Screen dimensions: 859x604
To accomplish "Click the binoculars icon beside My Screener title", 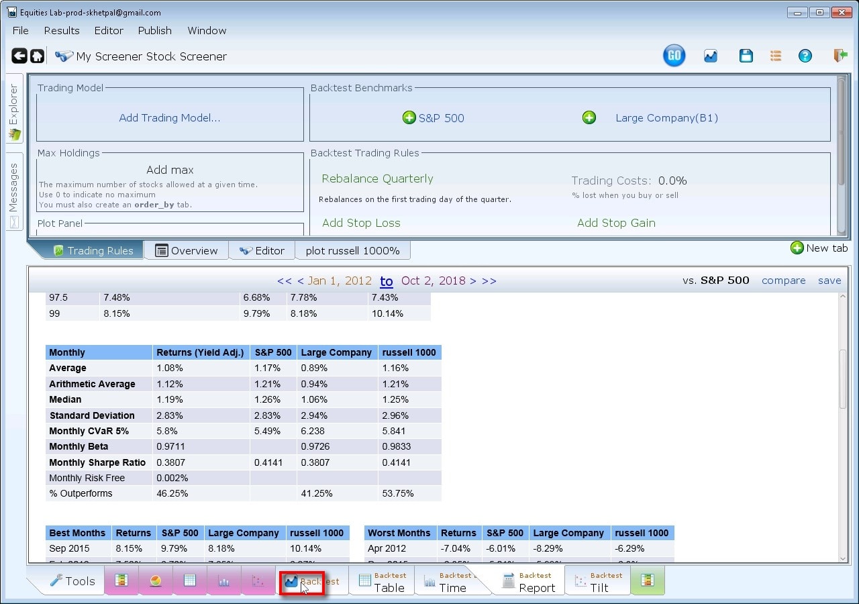I will pyautogui.click(x=64, y=56).
